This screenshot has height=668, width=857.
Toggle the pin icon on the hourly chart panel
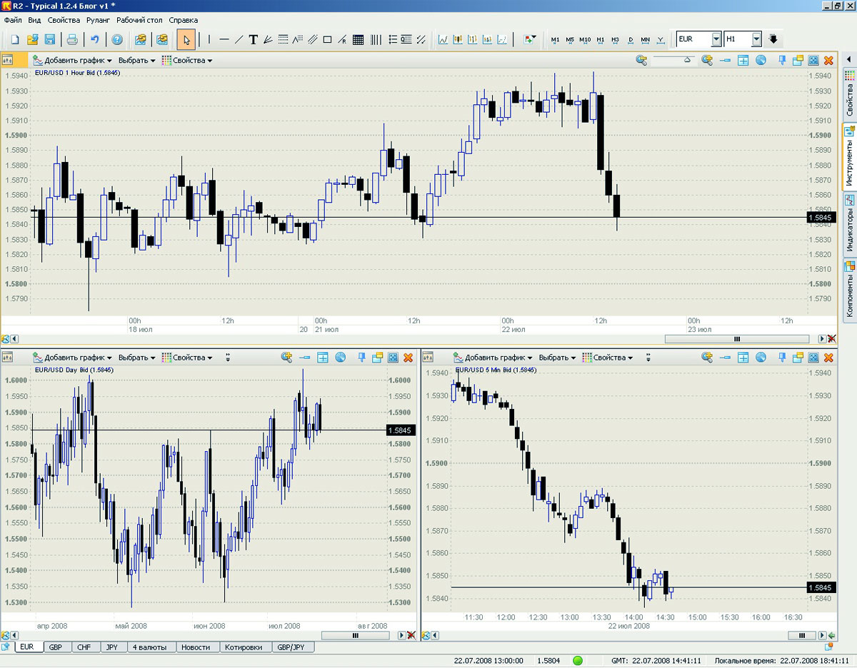[x=782, y=61]
